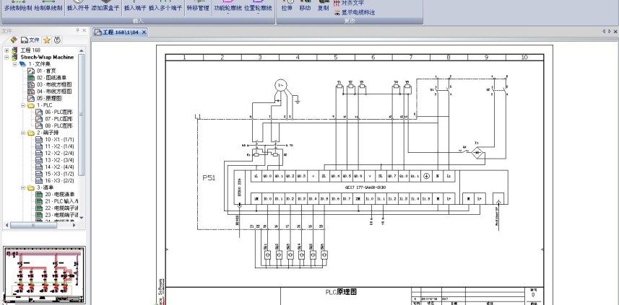Click 插入多个端子 insert multiple terminals
The width and height of the screenshot is (619, 305).
(x=165, y=7)
